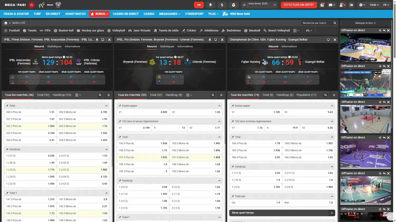Collapse the Total pair market section
Screen dimensions: 396x222
[332, 196]
